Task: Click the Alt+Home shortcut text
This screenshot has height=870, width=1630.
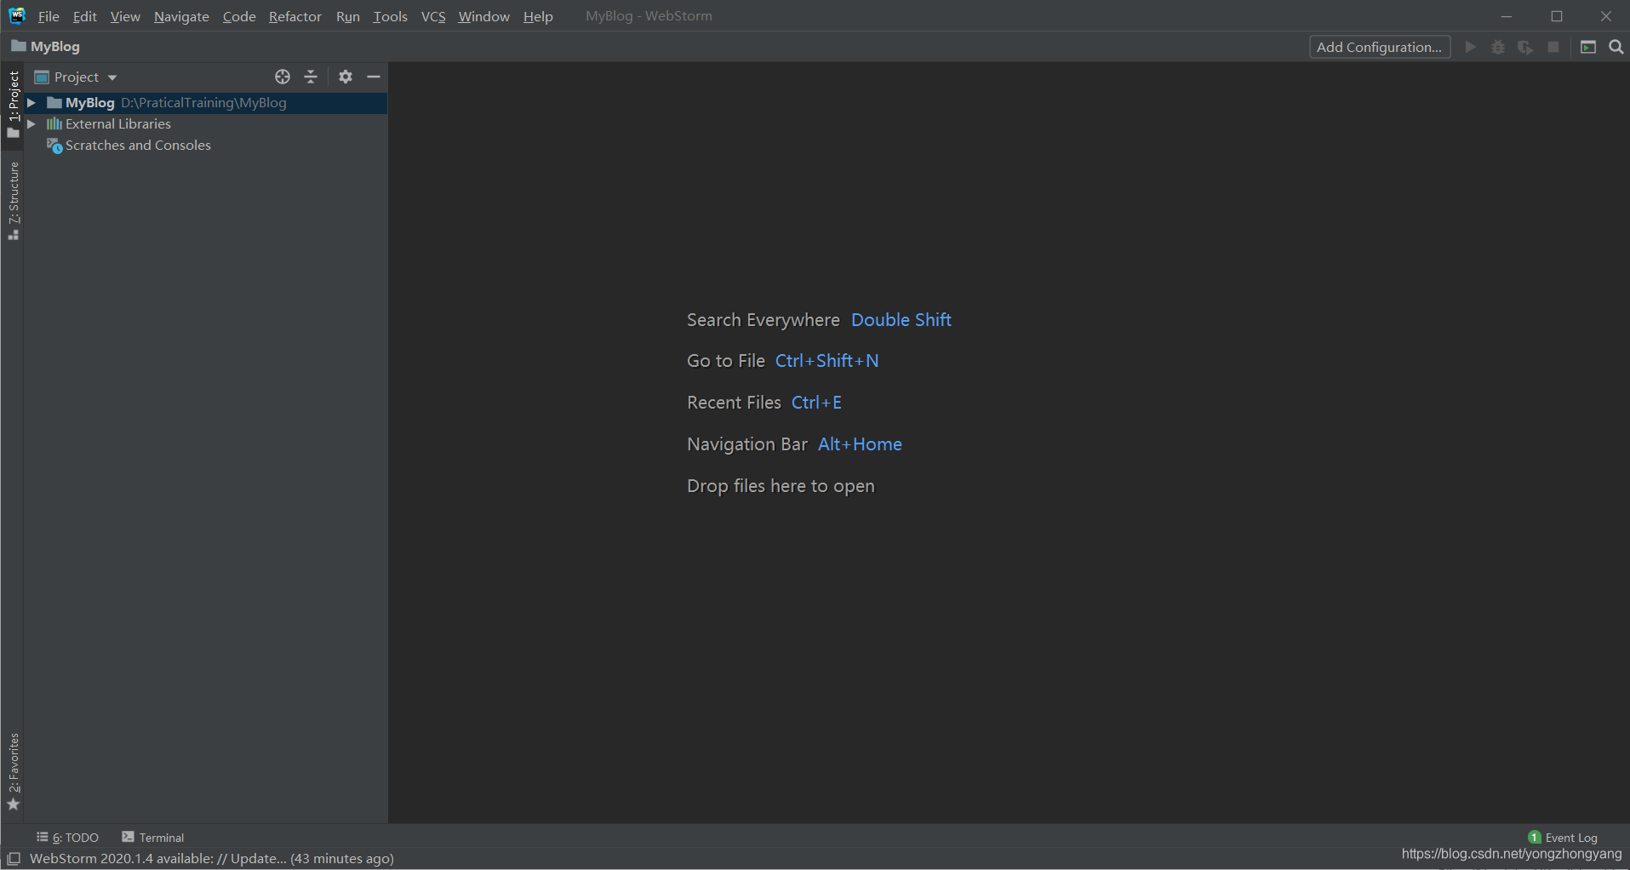Action: (860, 444)
